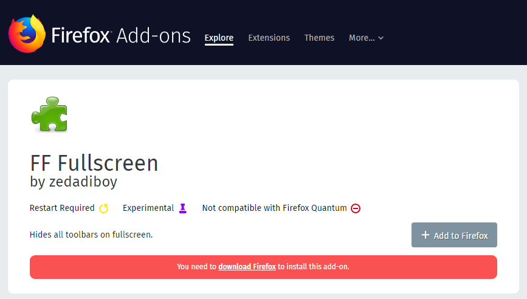
Task: Open the Explore tab
Action: pos(219,38)
